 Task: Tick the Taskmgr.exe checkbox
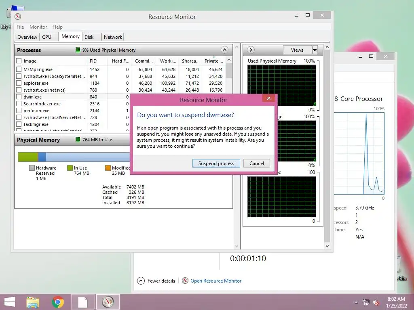(x=19, y=124)
